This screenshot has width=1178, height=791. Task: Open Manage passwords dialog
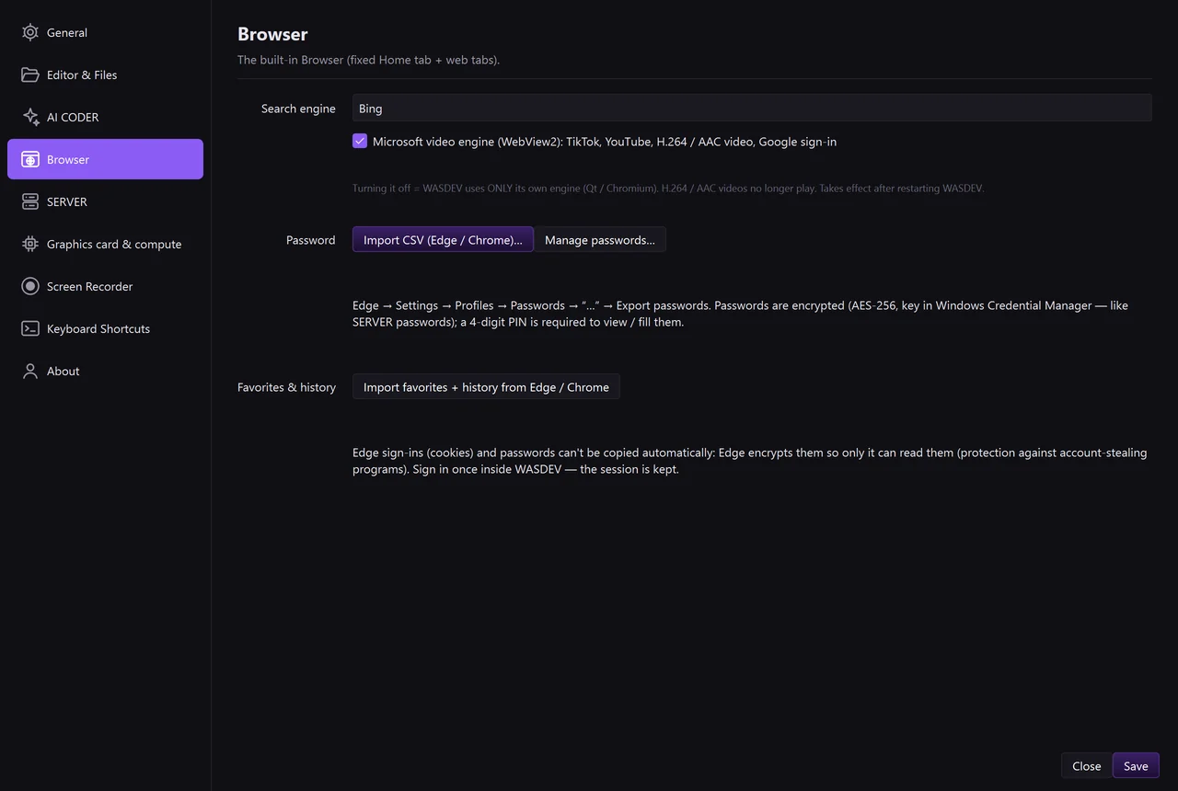pos(600,240)
